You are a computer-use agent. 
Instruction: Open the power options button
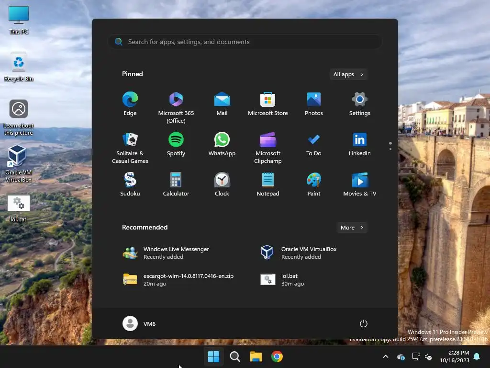coord(364,323)
